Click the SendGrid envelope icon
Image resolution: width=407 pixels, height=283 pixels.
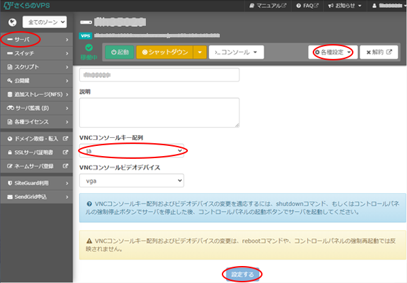pos(10,197)
